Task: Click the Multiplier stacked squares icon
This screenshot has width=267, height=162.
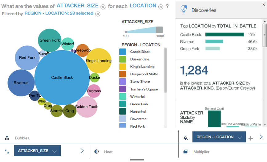Action: pos(186,152)
